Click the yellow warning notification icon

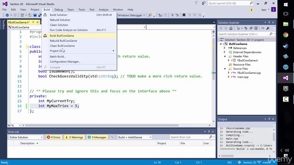[x=251, y=10]
